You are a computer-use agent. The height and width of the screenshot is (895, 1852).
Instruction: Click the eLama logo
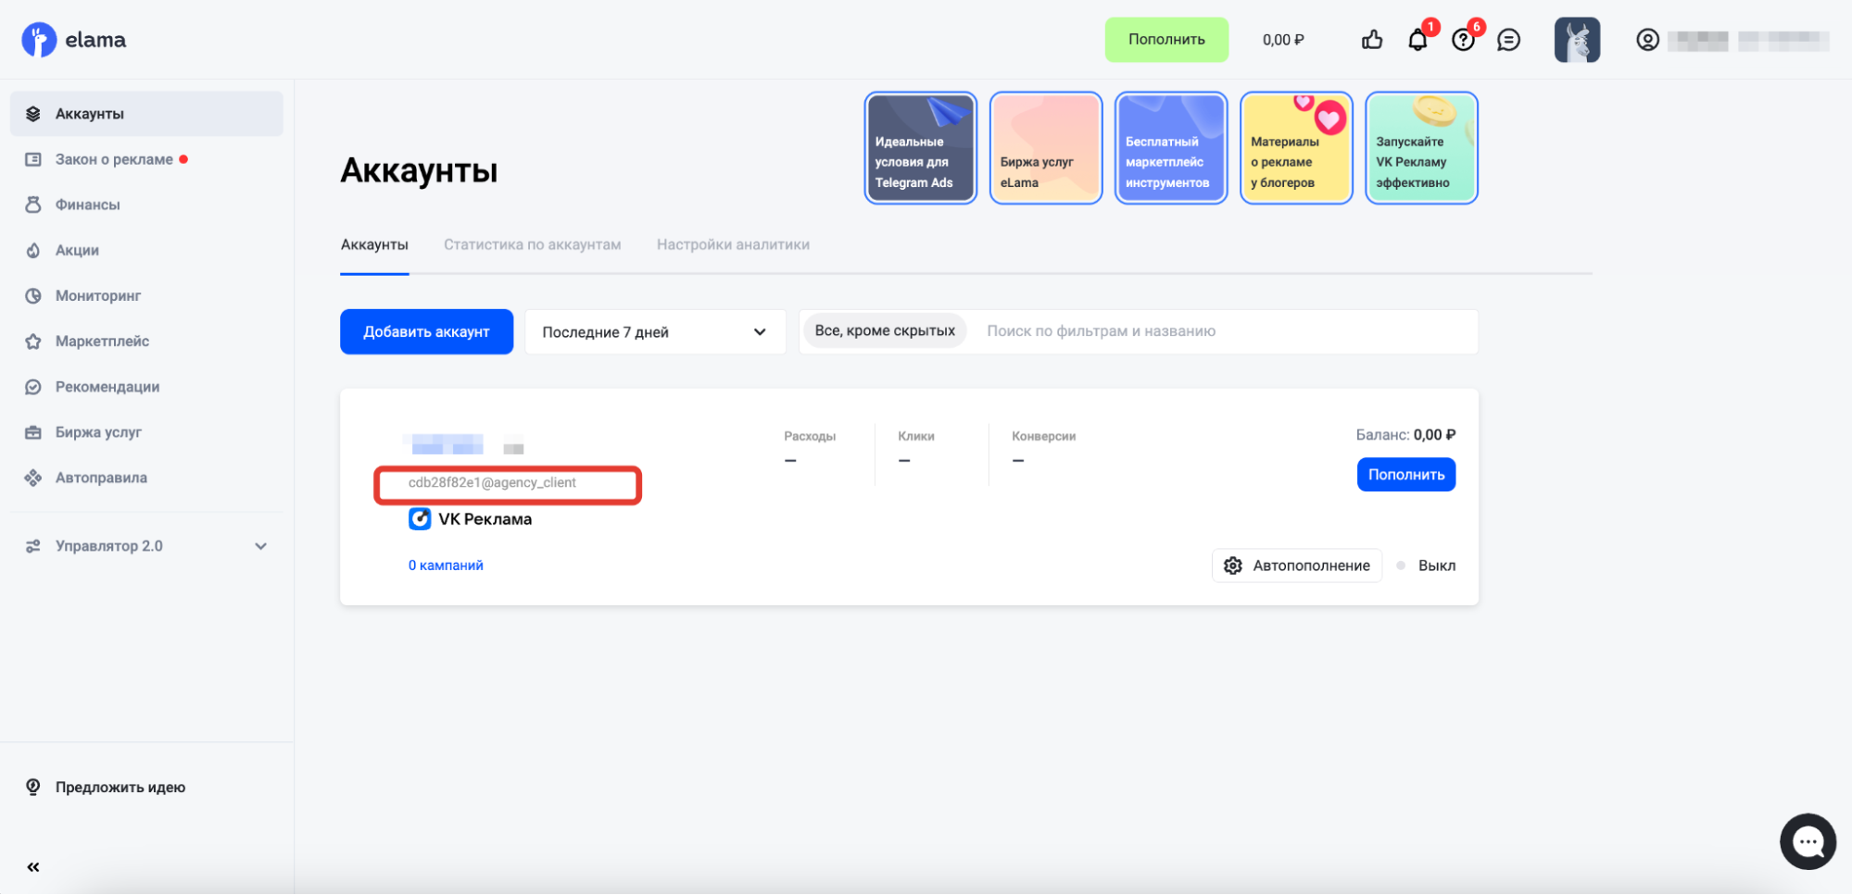tap(74, 40)
